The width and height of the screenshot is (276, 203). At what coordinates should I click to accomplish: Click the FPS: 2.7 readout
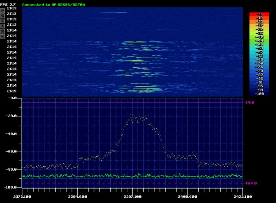point(8,5)
